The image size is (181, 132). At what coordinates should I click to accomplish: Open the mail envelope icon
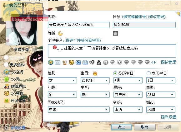tap(58, 63)
